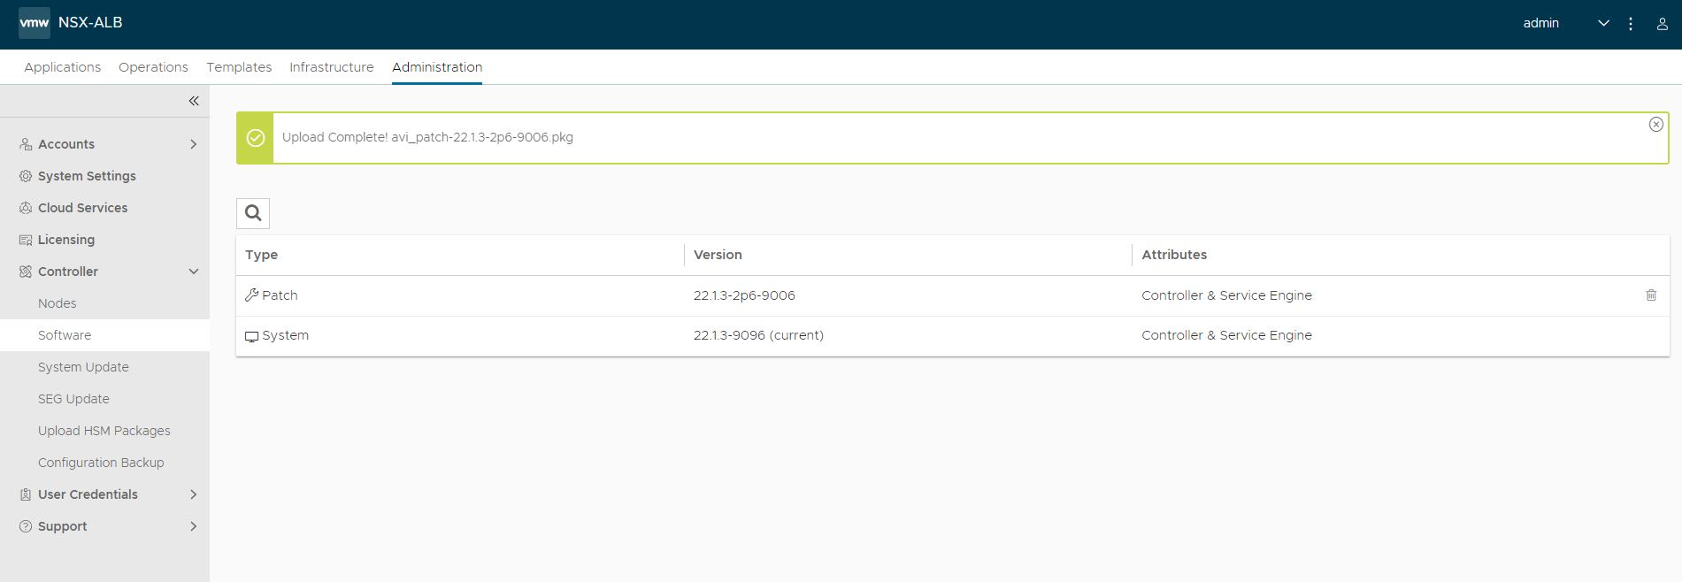Click the Support question-mark icon
The image size is (1682, 582).
pyautogui.click(x=26, y=526)
